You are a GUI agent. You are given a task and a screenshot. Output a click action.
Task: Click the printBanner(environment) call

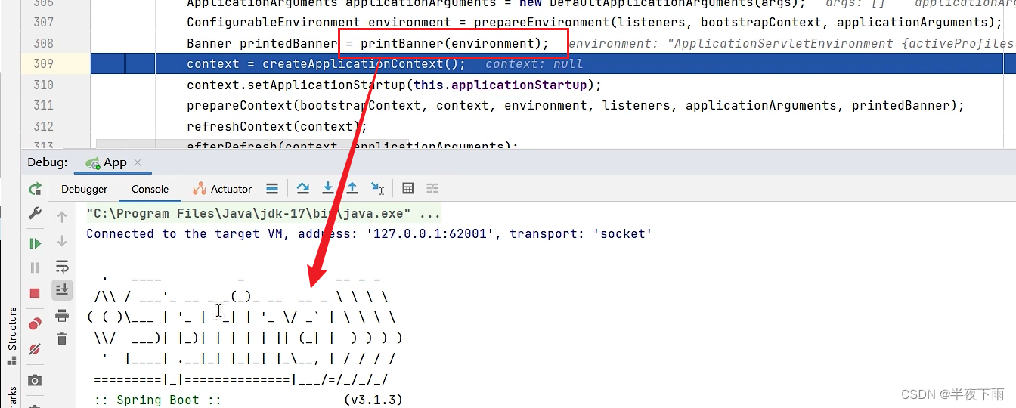pyautogui.click(x=454, y=43)
